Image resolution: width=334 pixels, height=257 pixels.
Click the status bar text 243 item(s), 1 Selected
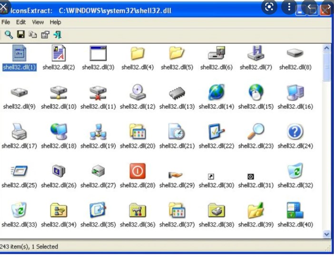point(29,247)
